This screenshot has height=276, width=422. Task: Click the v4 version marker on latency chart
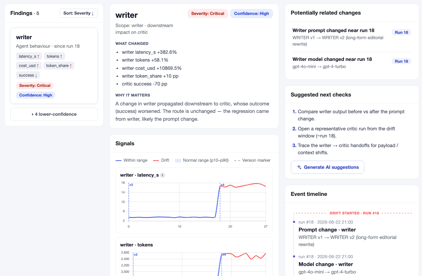click(x=223, y=185)
